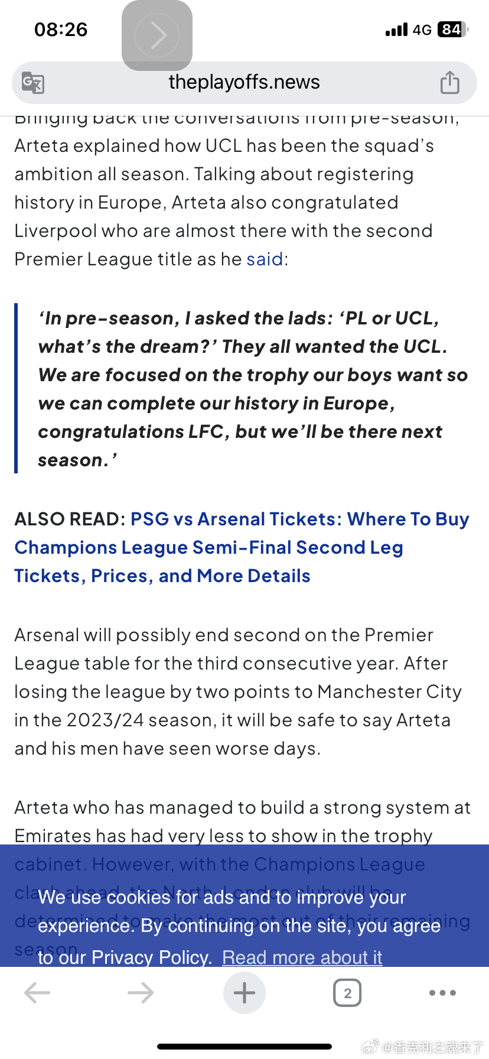This screenshot has width=489, height=1059.
Task: Tap the floating gray chevron button
Action: (157, 35)
